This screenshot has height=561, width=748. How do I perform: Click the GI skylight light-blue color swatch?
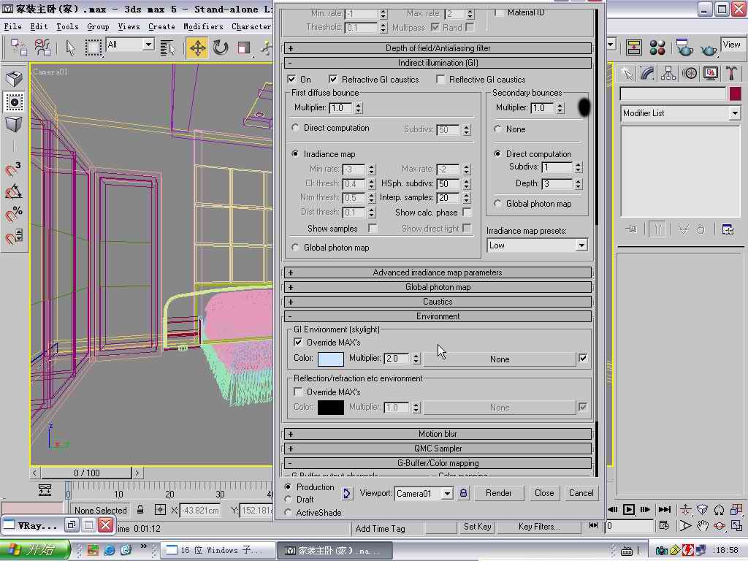(330, 359)
